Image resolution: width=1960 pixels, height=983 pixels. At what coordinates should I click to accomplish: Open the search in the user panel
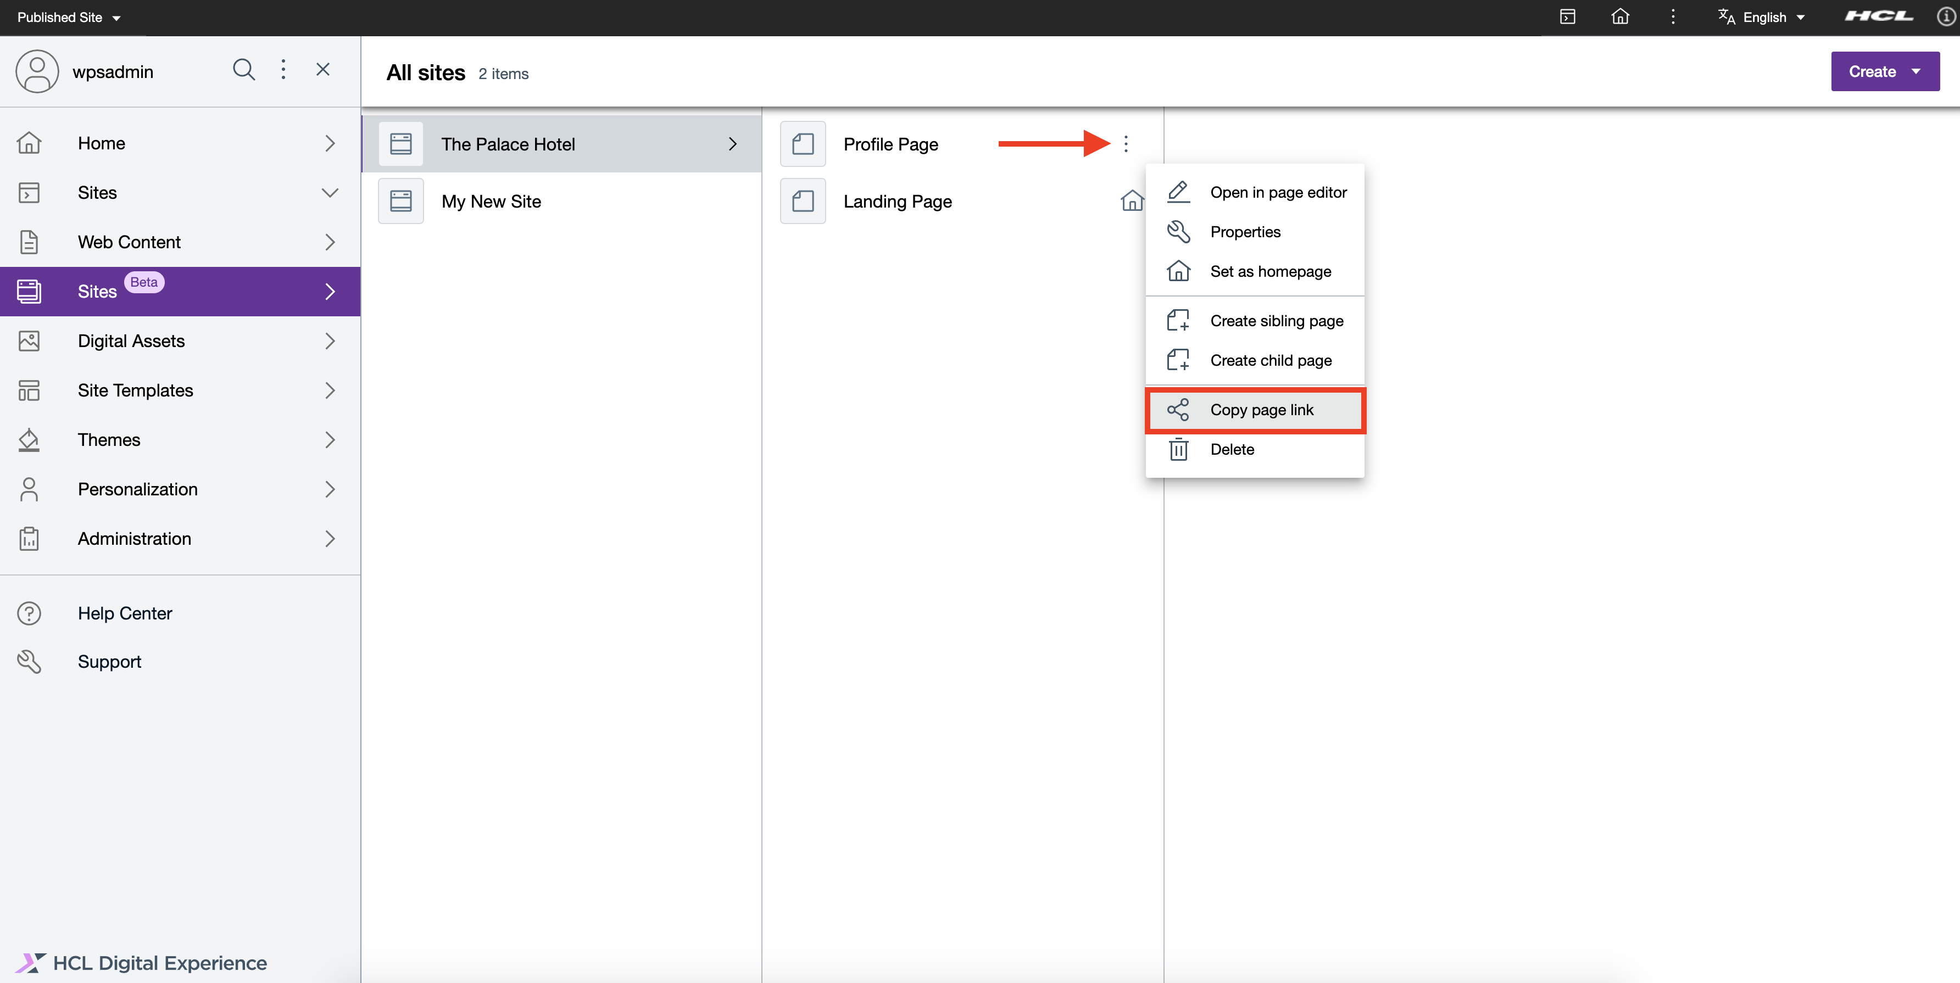coord(244,70)
